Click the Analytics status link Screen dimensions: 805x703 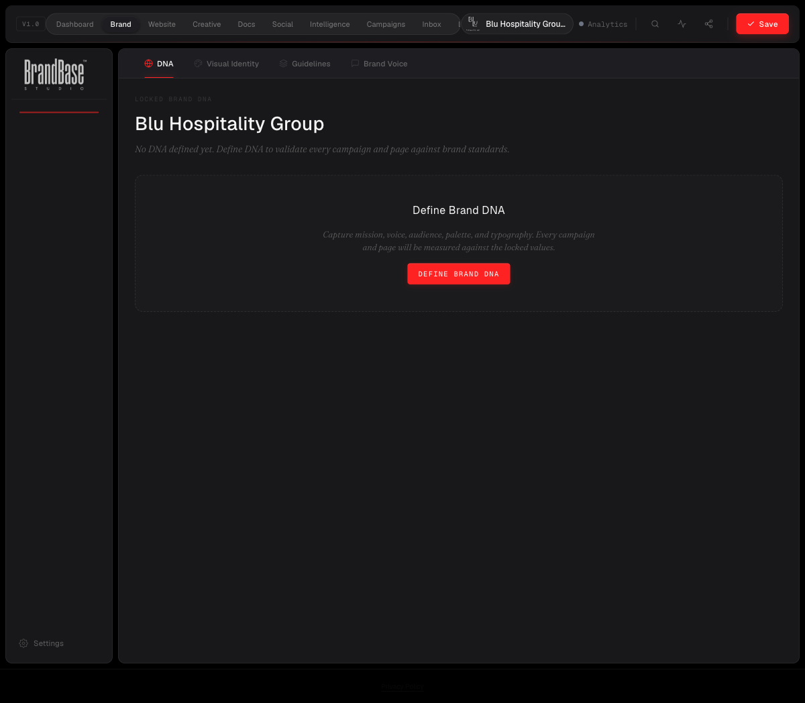point(603,24)
